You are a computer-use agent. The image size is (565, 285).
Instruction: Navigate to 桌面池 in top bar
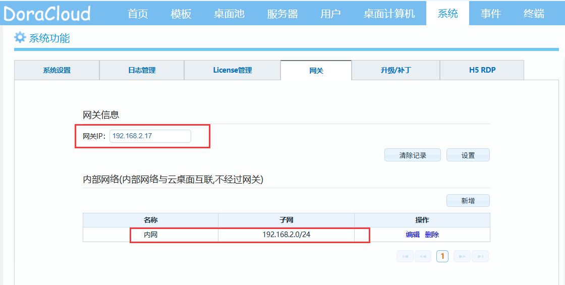tap(229, 14)
